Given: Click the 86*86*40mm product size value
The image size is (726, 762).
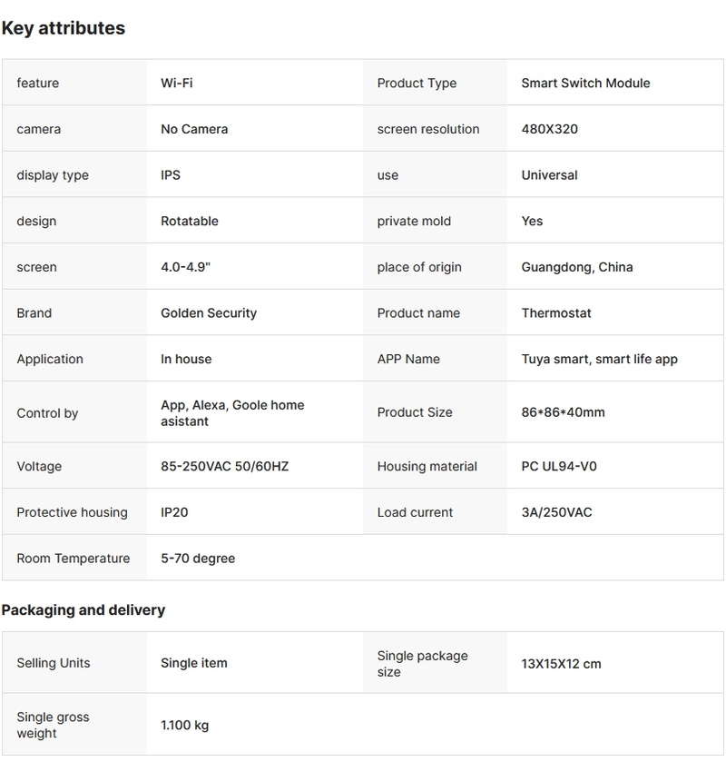Looking at the screenshot, I should tap(563, 412).
